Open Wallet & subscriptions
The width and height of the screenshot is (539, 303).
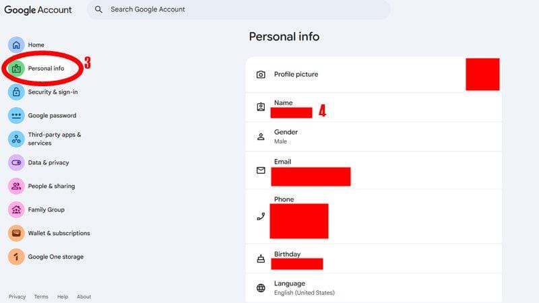(x=59, y=233)
